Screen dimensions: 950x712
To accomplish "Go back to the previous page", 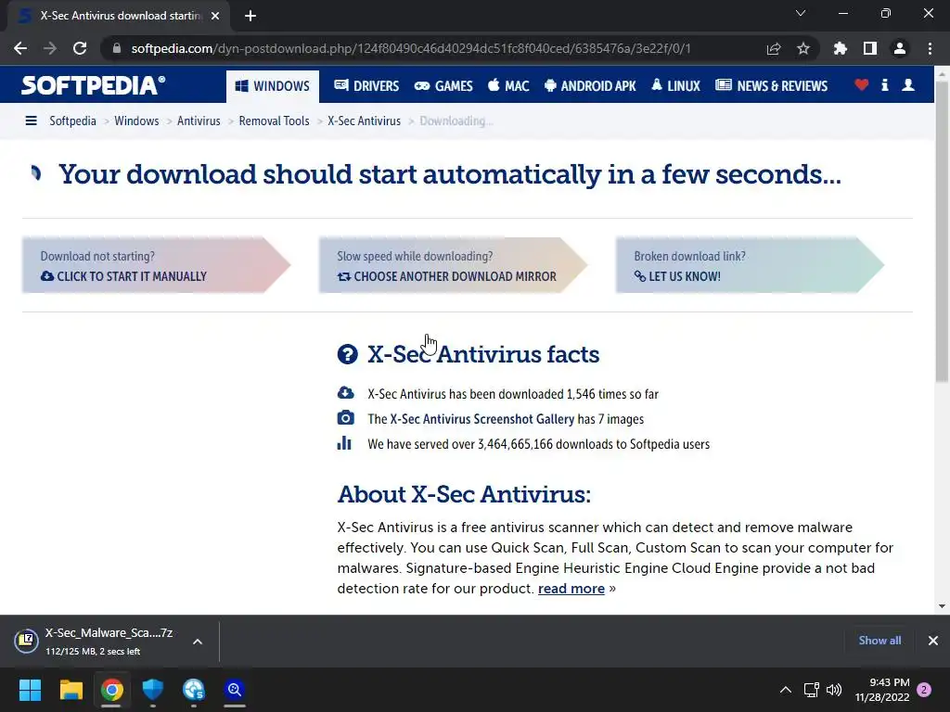I will pos(20,48).
